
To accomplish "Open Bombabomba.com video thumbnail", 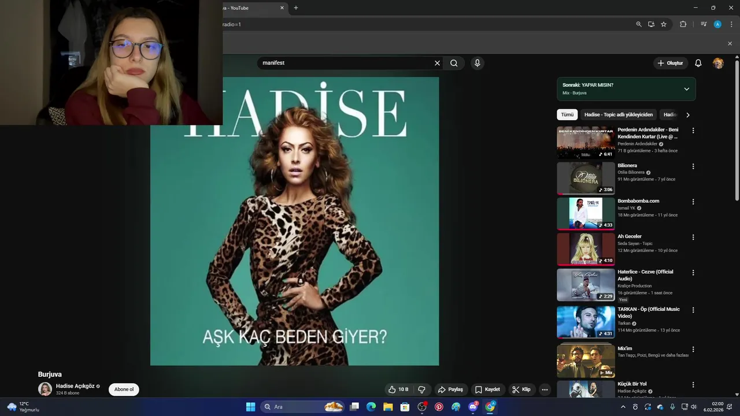I will click(586, 214).
